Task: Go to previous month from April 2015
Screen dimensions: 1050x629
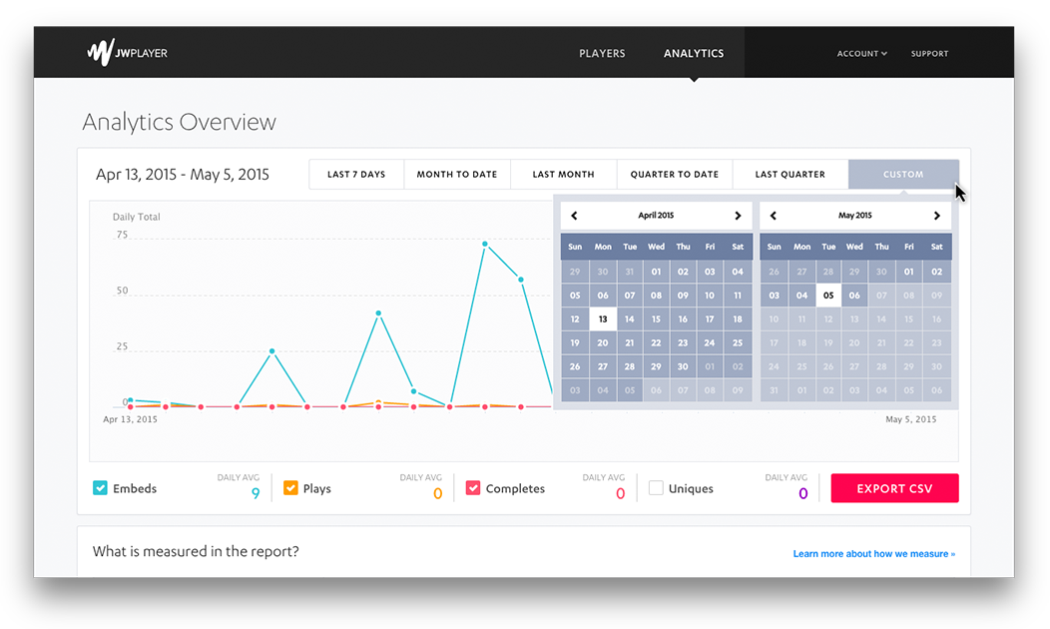Action: pyautogui.click(x=574, y=216)
